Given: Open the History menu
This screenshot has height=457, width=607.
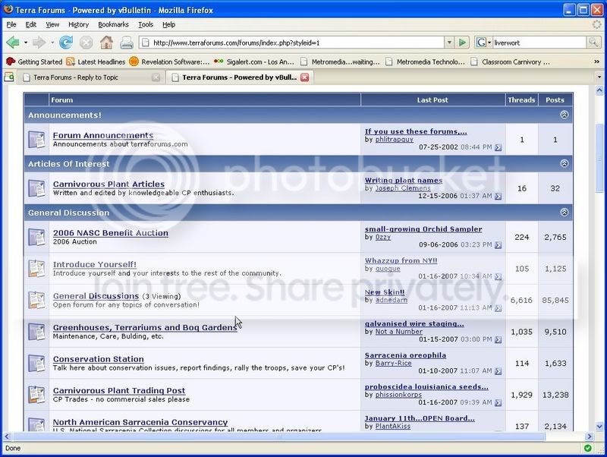Looking at the screenshot, I should coord(79,24).
